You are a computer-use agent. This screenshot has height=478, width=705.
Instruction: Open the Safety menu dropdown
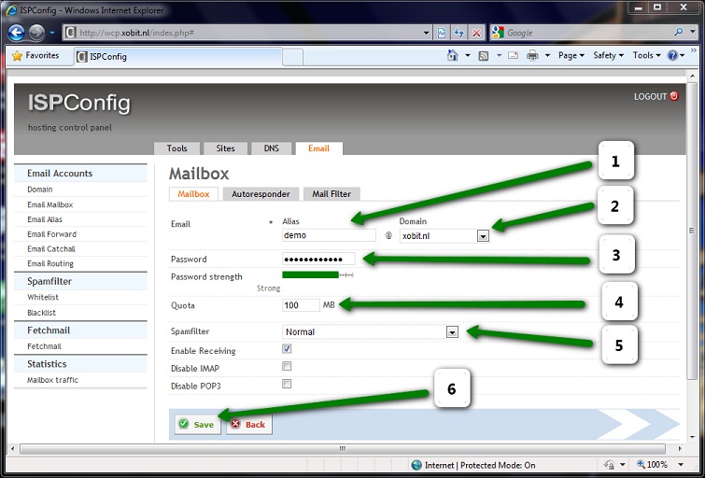pos(608,56)
